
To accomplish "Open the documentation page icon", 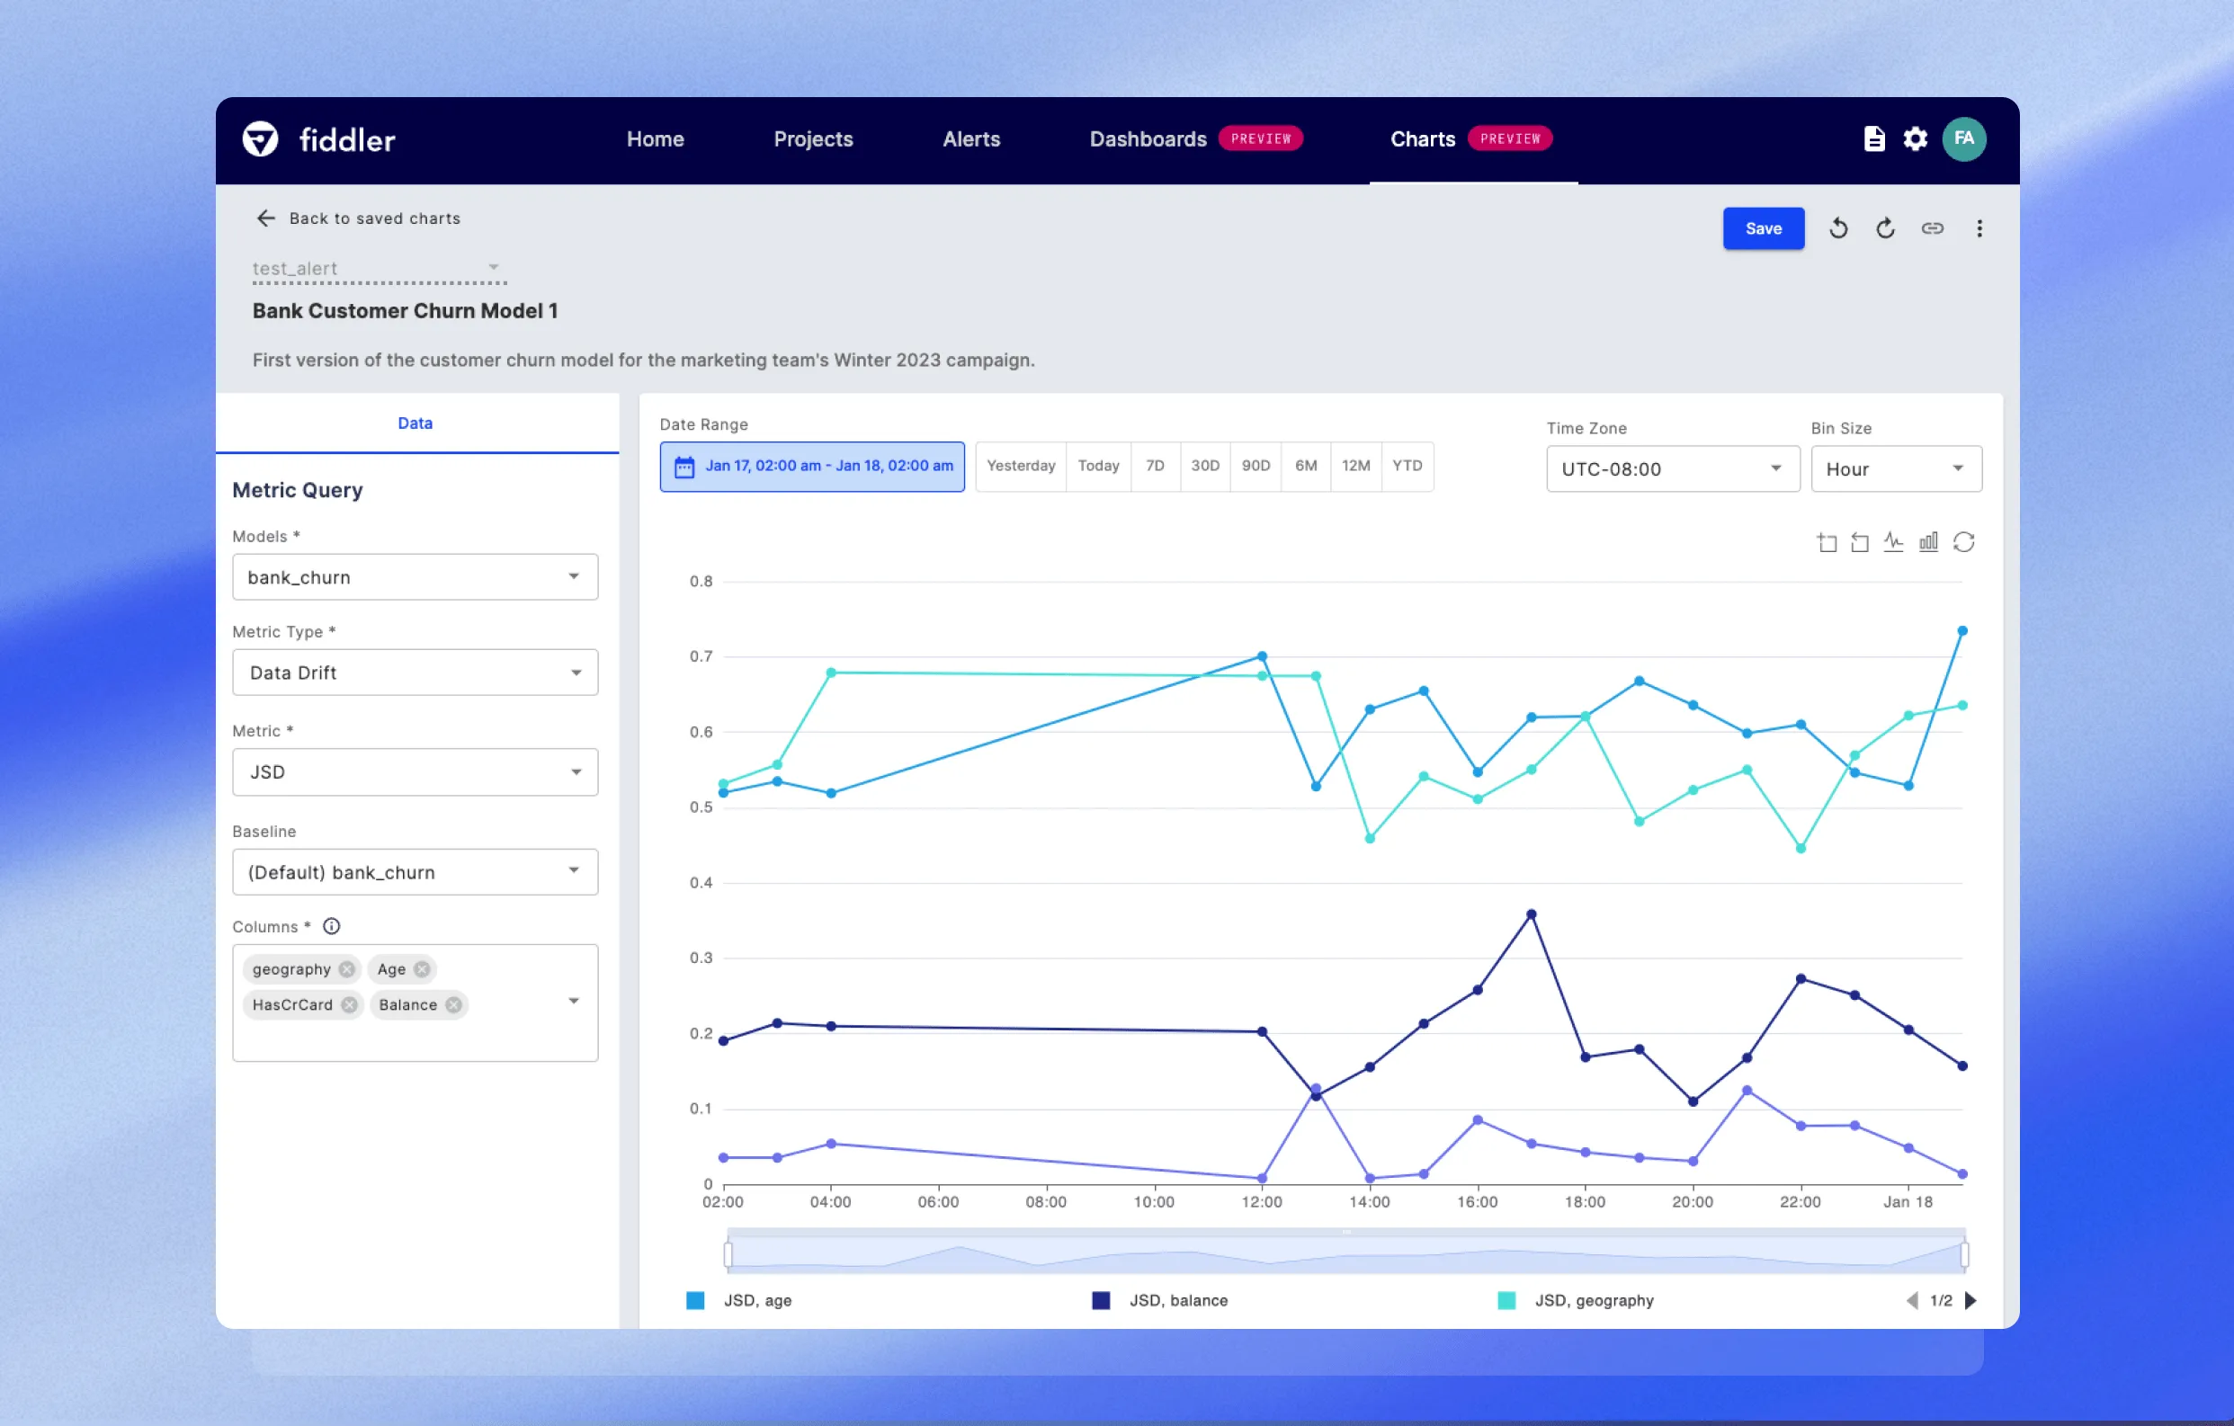I will [1875, 139].
